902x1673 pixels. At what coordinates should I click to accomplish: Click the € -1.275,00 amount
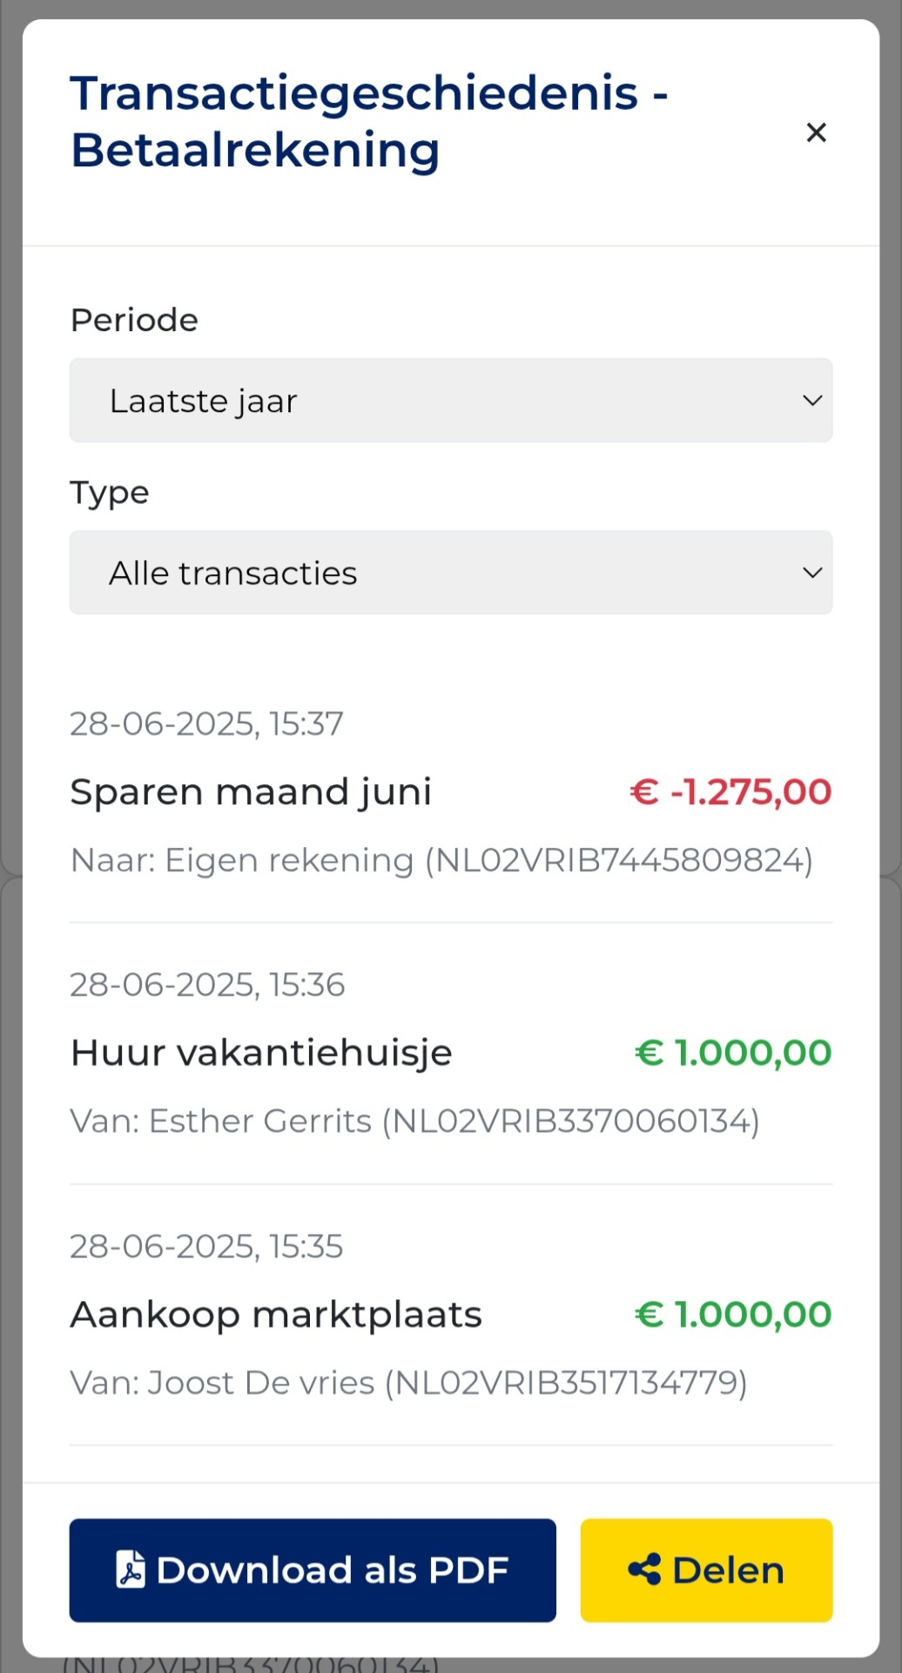(730, 792)
